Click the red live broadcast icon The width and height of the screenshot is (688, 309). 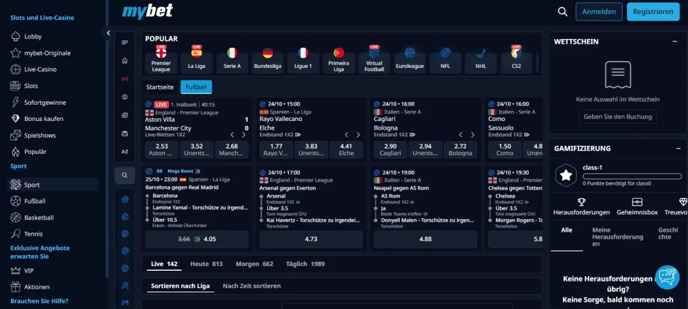coord(125,79)
